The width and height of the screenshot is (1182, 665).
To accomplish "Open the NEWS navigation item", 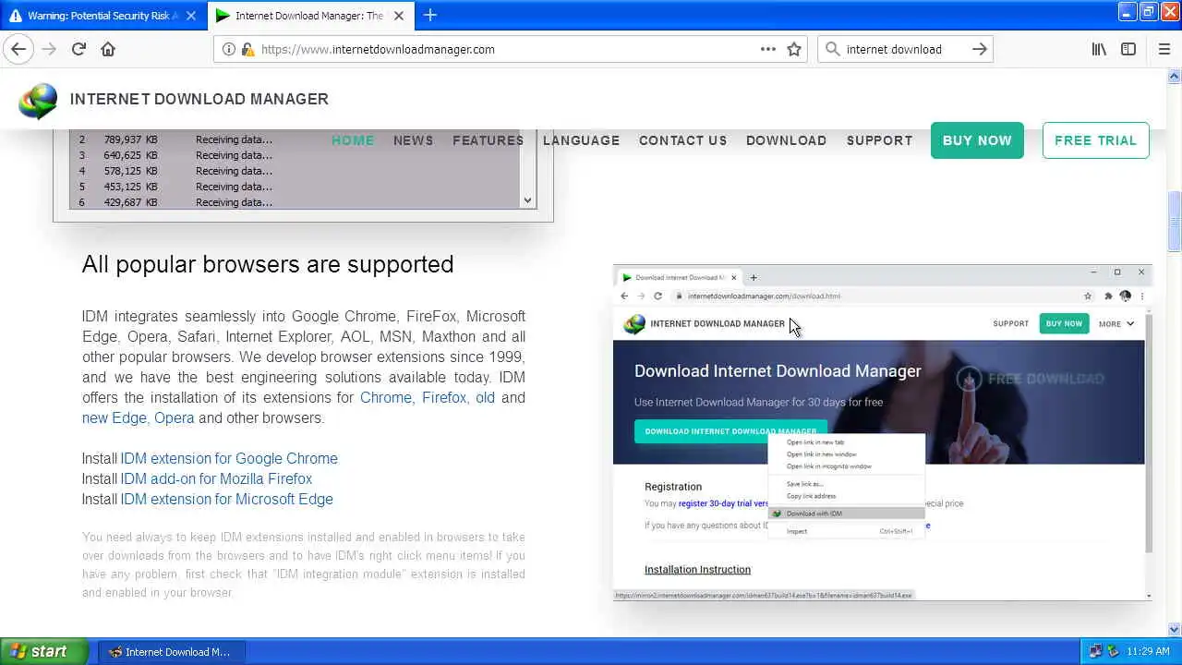I will tap(413, 140).
